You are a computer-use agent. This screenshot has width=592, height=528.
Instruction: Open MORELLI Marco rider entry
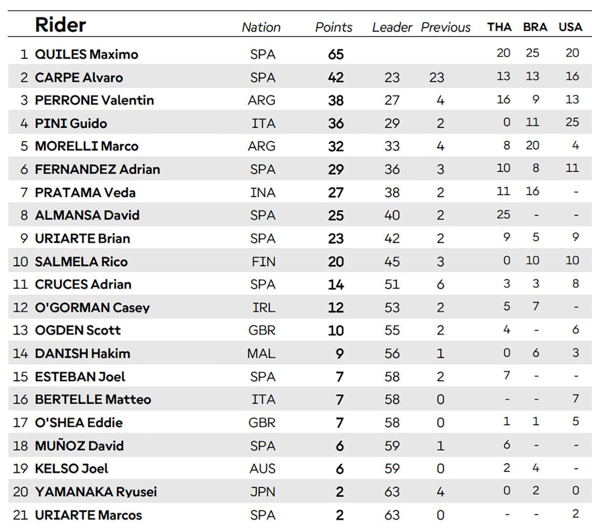pos(86,146)
